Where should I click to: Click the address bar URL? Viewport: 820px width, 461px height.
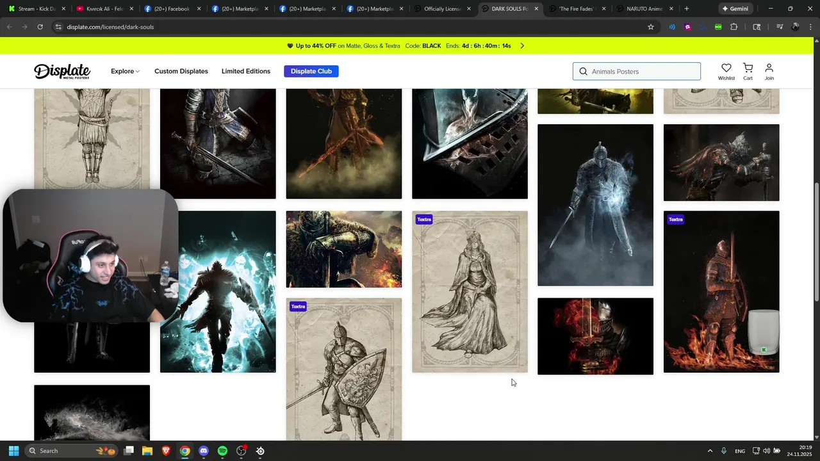[110, 27]
